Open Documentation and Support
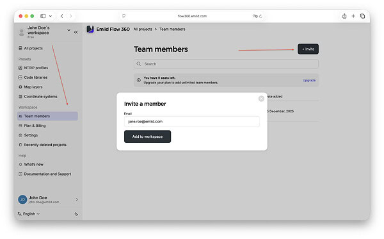Viewport: 384px width, 239px height. click(47, 174)
